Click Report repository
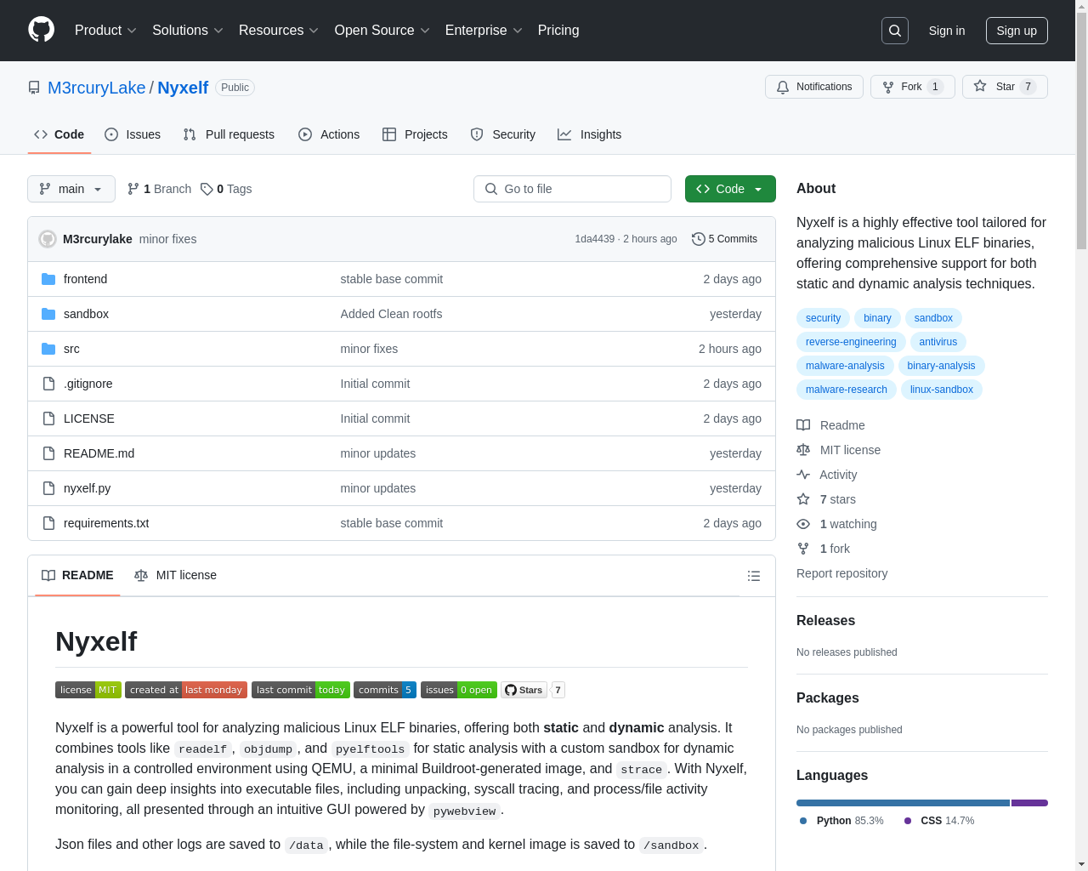This screenshot has height=871, width=1088. tap(841, 573)
